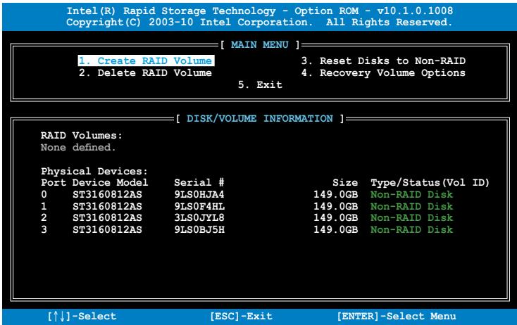Choose the '5. Exit' menu option

(x=260, y=84)
